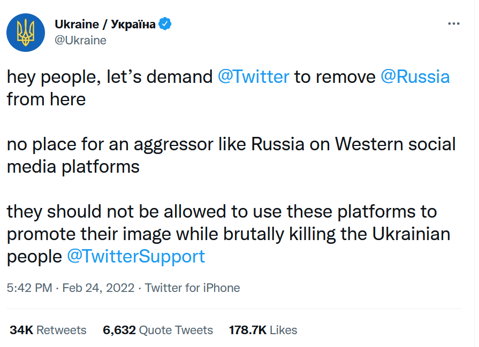Click the text 'hey people, let's demand'
This screenshot has height=347, width=479.
110,77
